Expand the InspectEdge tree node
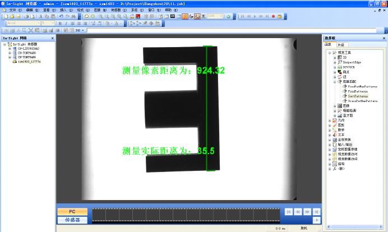 pyautogui.click(x=335, y=62)
